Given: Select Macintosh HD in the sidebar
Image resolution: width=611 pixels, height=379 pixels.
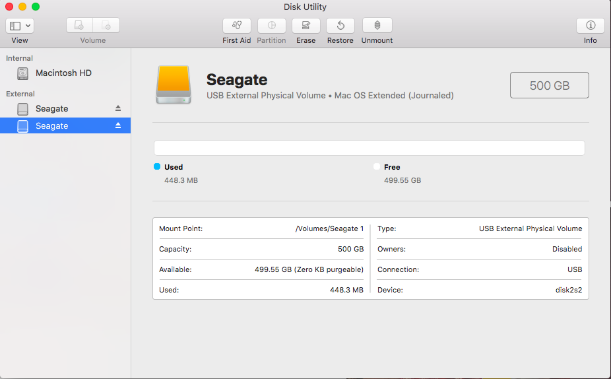Looking at the screenshot, I should (x=65, y=73).
